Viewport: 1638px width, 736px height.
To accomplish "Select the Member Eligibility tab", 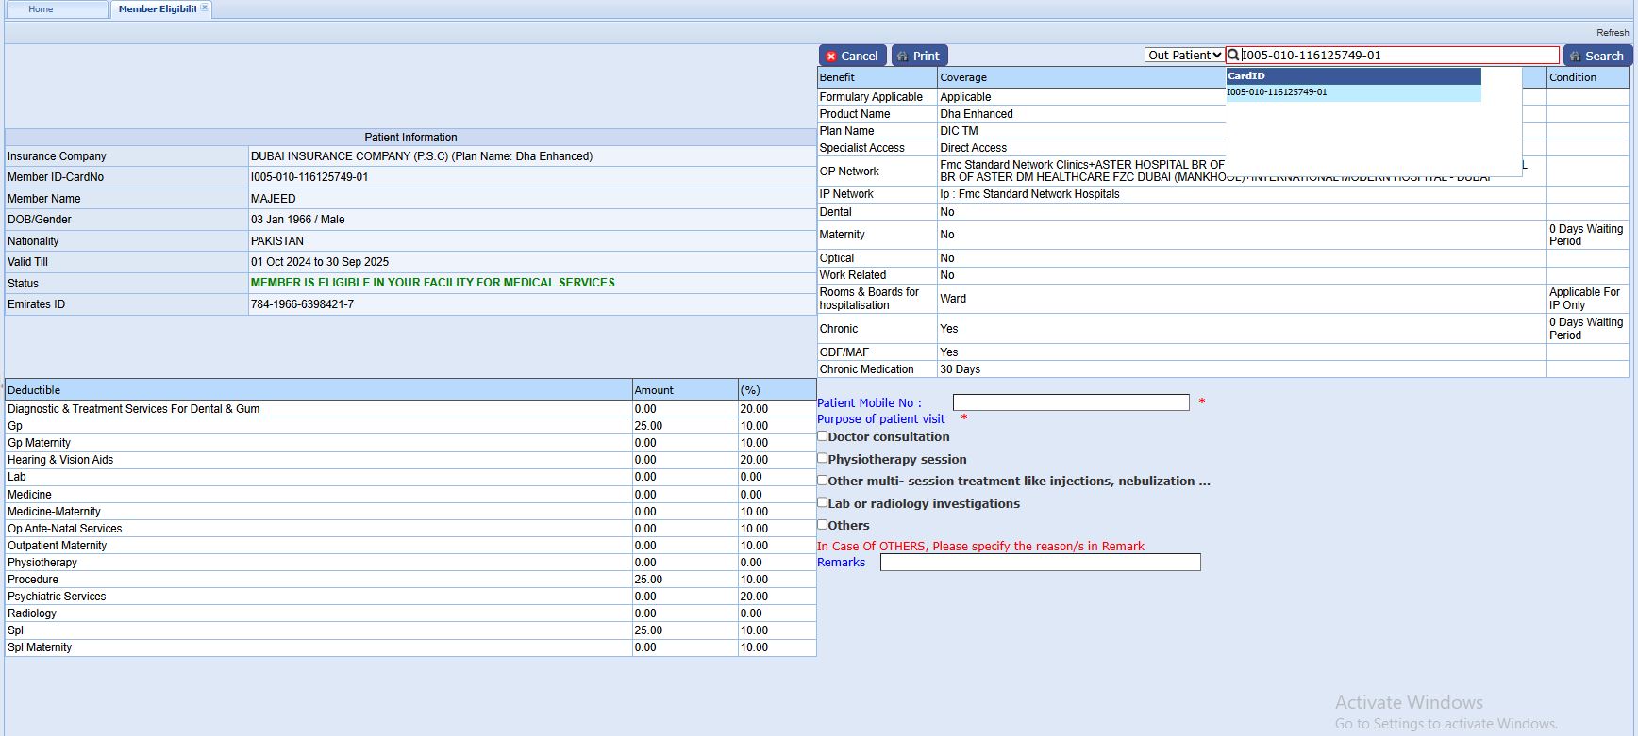I will click(x=157, y=9).
